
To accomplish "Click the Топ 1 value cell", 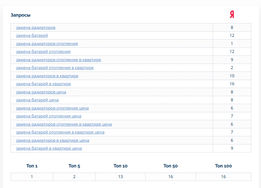I will (32, 177).
